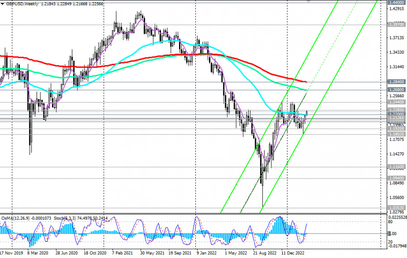
Task: Click the 1.26800 level label
Action: (397, 90)
